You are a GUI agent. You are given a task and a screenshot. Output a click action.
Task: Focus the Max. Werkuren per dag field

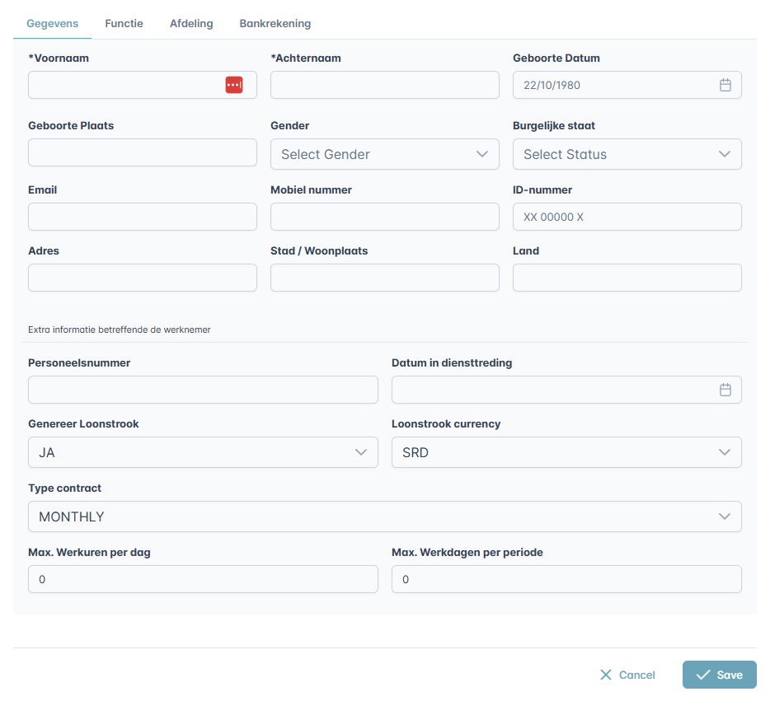(203, 579)
